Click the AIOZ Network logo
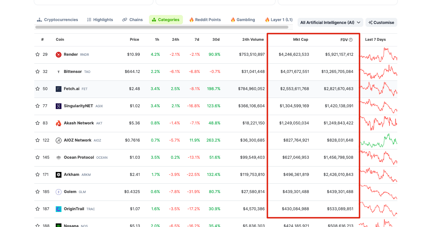 click(59, 140)
